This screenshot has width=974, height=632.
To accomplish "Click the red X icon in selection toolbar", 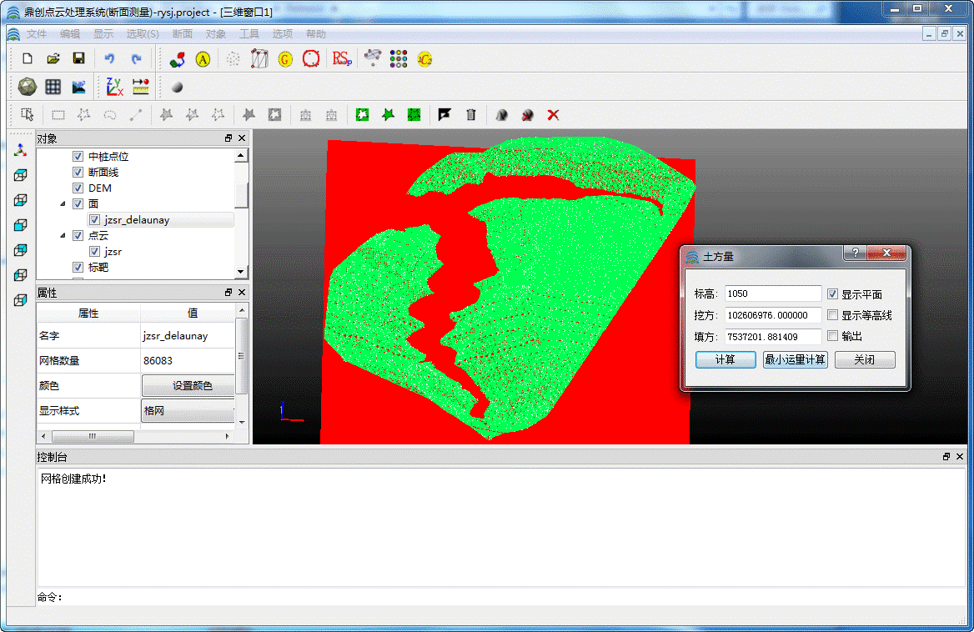I will click(553, 115).
